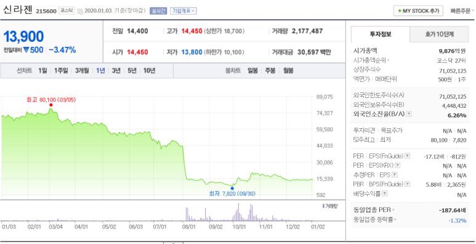This screenshot has width=476, height=244.
Task: Select the 일봉 candlestick chart
Action: tap(252, 70)
